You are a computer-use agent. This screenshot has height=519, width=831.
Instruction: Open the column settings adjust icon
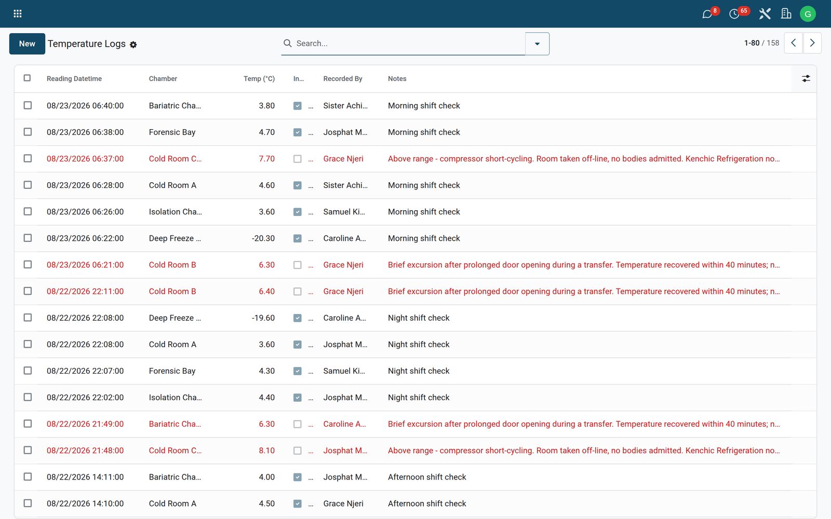pyautogui.click(x=806, y=78)
